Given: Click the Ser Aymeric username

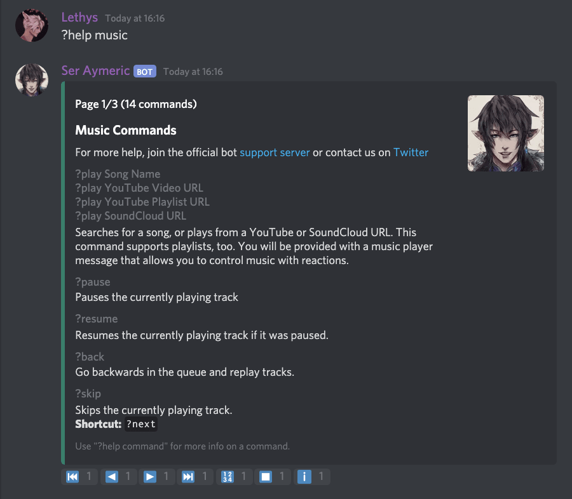Looking at the screenshot, I should [95, 71].
